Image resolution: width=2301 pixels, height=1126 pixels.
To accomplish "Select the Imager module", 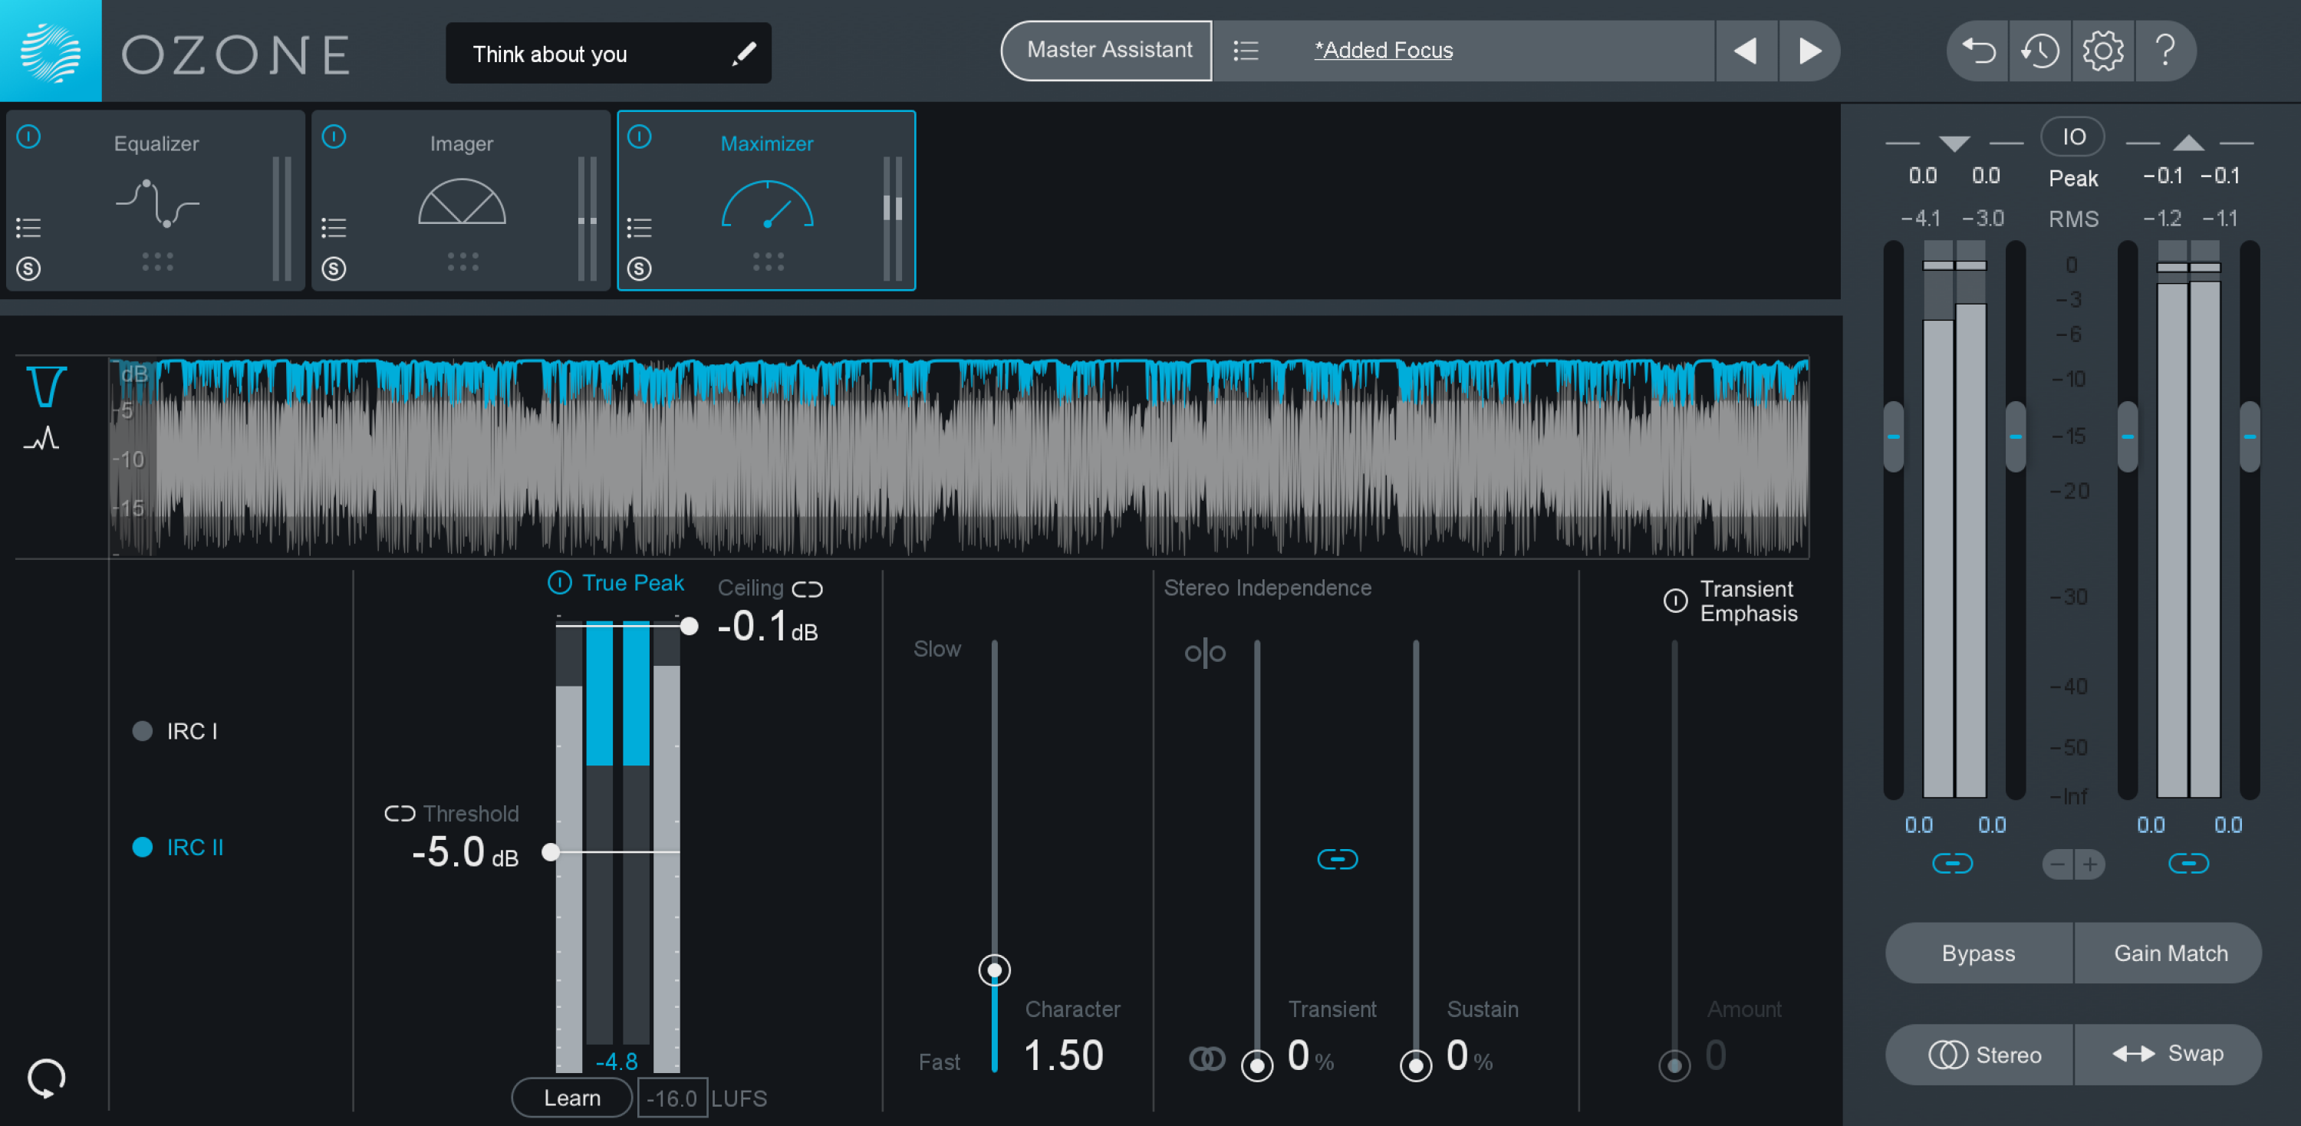I will 460,143.
